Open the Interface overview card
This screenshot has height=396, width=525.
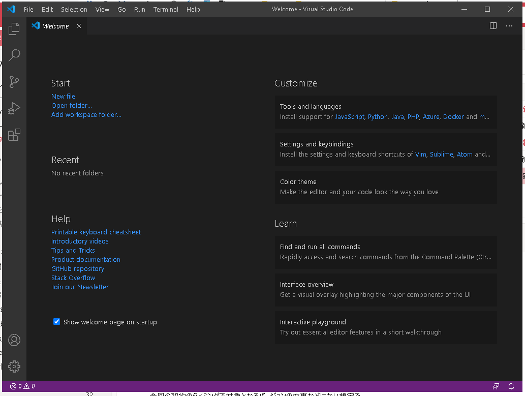click(386, 290)
